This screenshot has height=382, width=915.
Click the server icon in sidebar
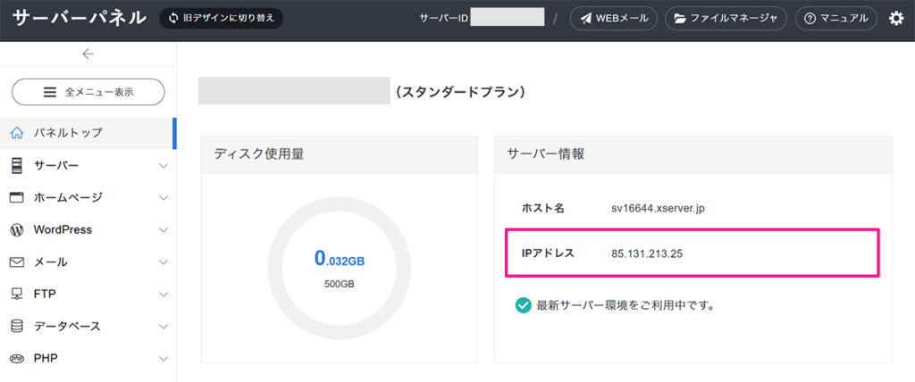16,165
